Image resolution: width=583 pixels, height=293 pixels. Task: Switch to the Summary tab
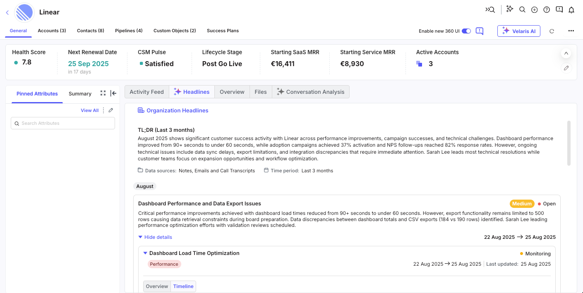coord(80,94)
